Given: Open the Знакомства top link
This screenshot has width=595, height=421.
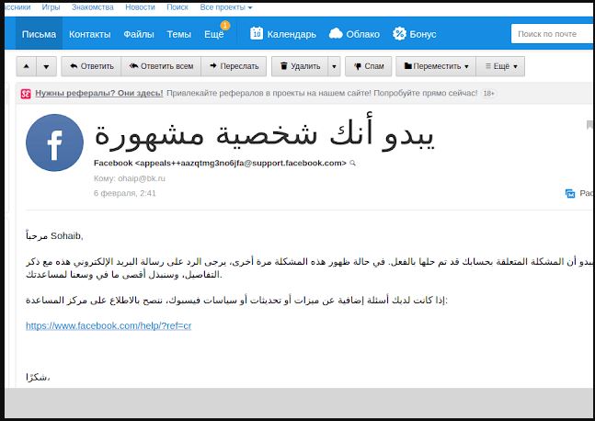Looking at the screenshot, I should (x=93, y=7).
